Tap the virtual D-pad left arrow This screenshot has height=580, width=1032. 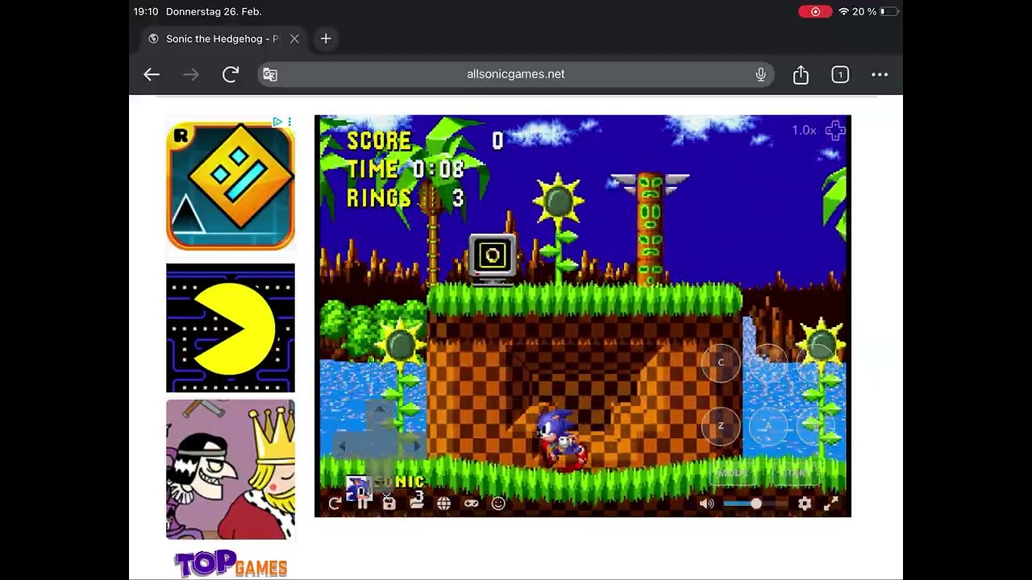(x=343, y=445)
